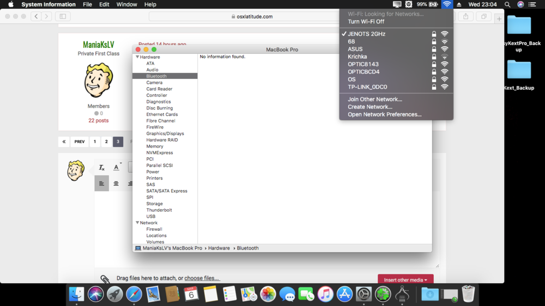
Task: Open Notes app in the Dock
Action: tap(210, 294)
